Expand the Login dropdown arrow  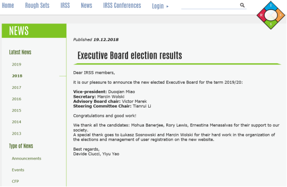click(x=167, y=6)
